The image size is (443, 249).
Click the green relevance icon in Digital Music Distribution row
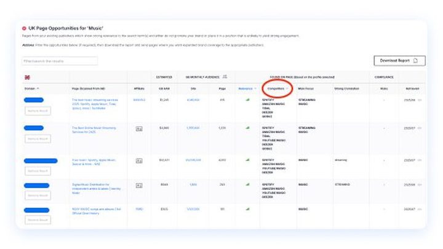click(x=247, y=184)
